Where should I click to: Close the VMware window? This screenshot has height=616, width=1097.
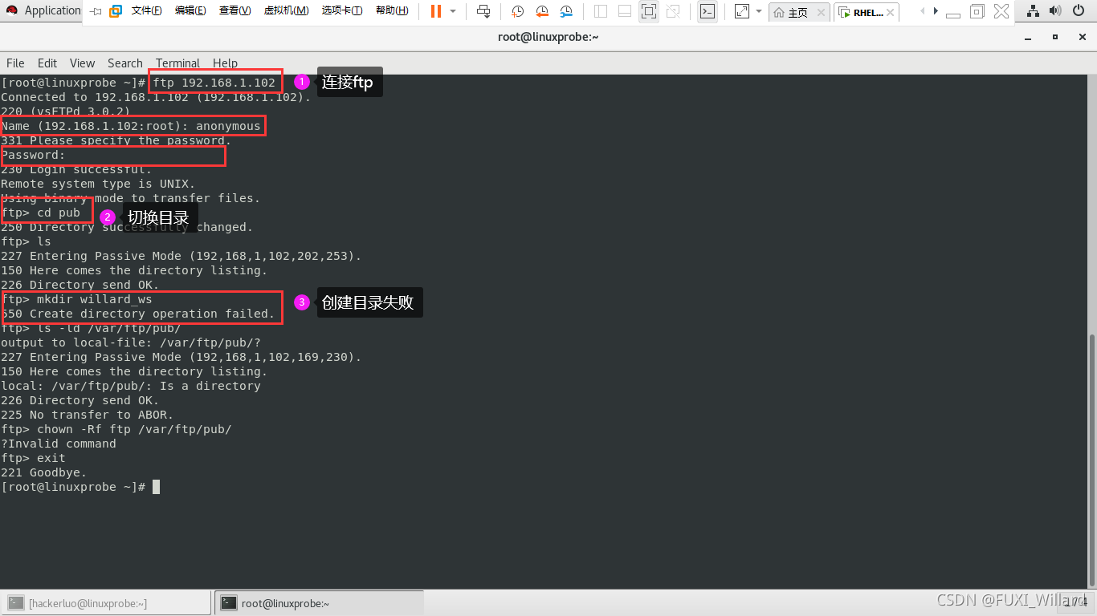[x=1001, y=11]
